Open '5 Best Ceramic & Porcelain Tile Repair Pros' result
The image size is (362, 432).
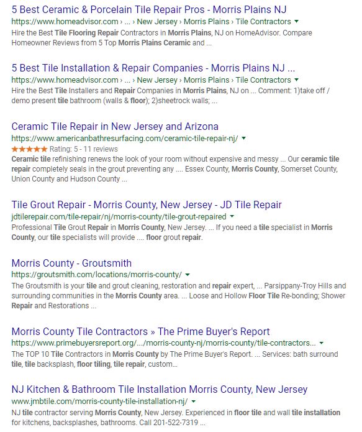[149, 10]
